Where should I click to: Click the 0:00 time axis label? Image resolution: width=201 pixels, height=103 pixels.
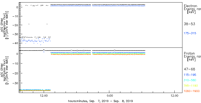pos(110,96)
